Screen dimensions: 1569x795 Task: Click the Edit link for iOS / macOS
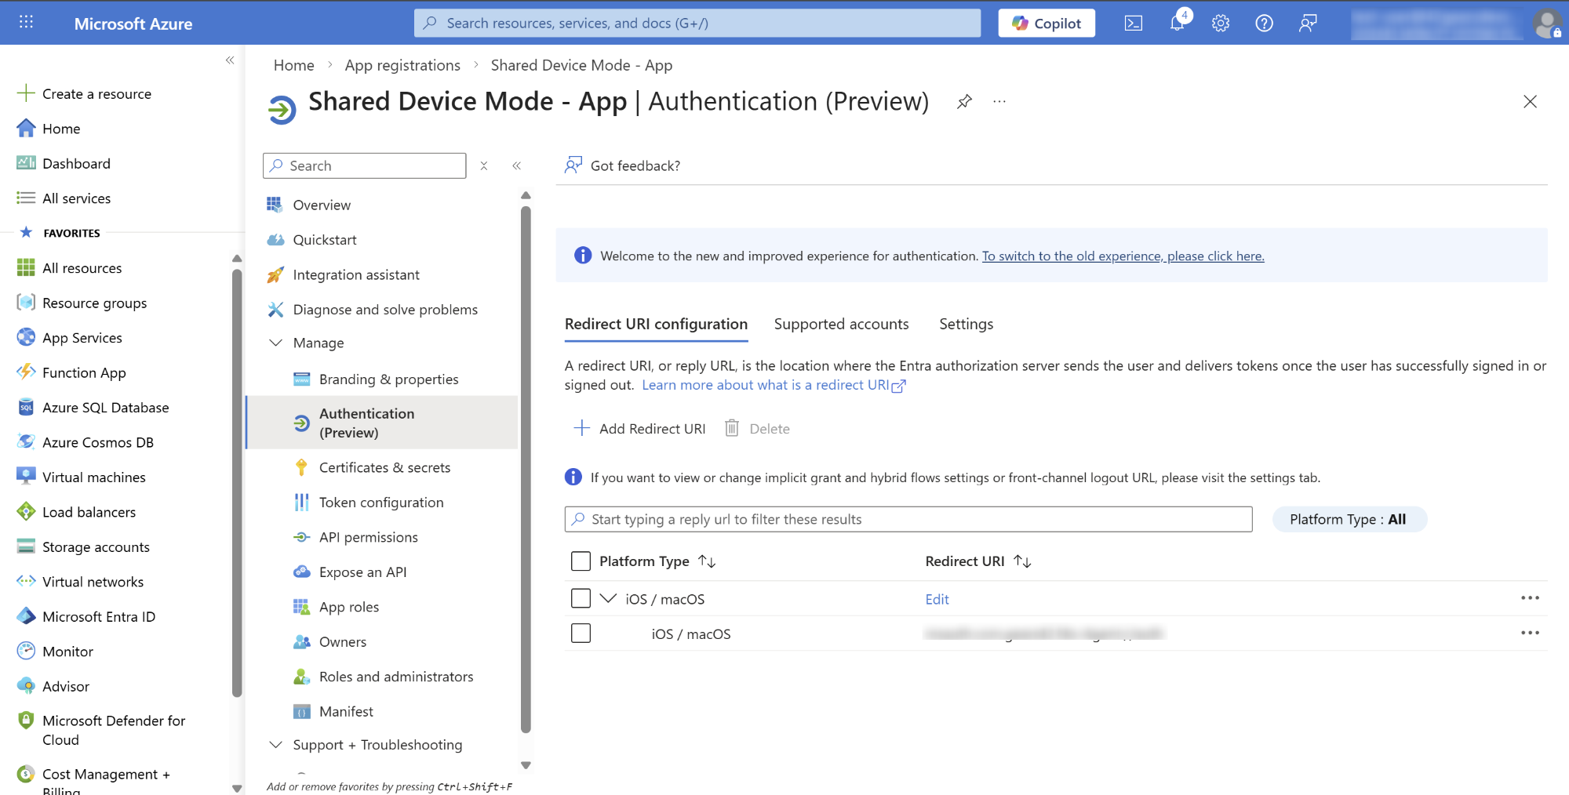click(937, 600)
